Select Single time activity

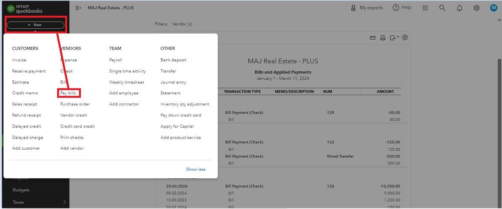[x=128, y=71]
